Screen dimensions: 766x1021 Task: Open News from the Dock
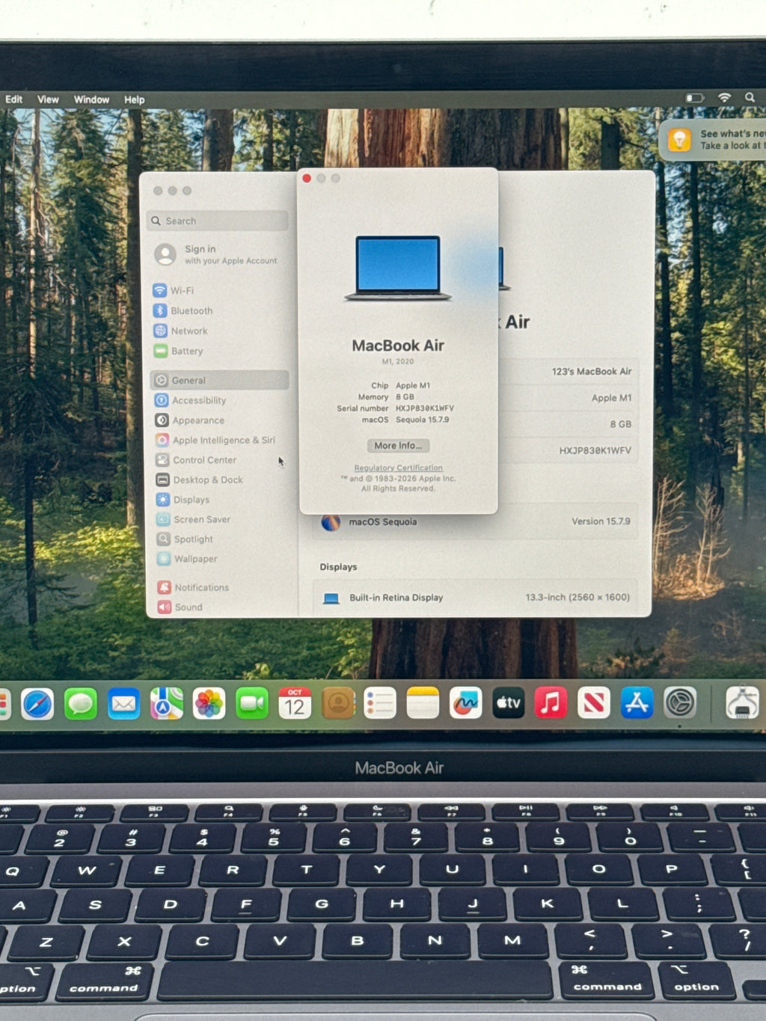pyautogui.click(x=594, y=704)
